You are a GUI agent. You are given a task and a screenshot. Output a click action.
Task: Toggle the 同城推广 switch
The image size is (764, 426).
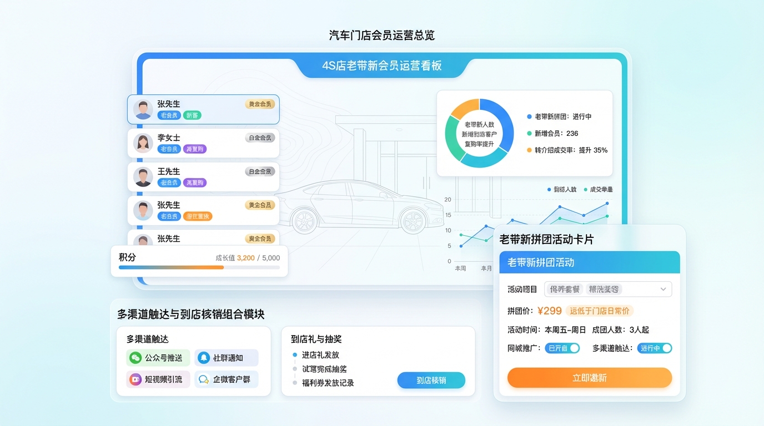[x=563, y=348]
